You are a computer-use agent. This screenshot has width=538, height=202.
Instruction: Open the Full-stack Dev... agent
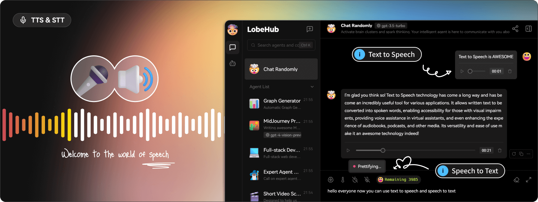pos(281,153)
